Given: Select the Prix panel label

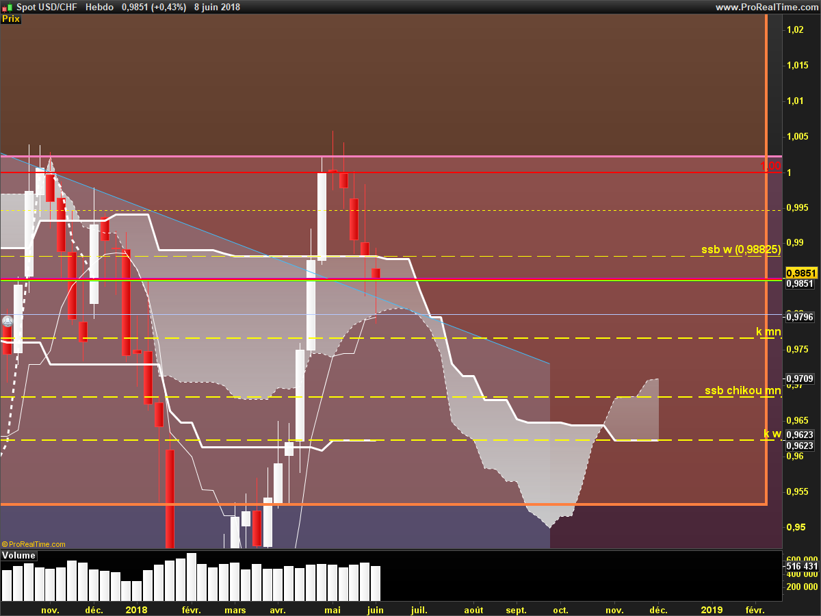Looking at the screenshot, I should click(x=11, y=19).
